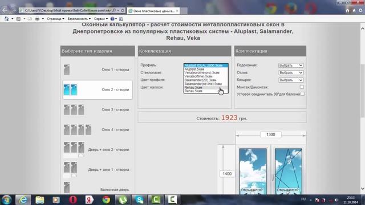Click the browser Back arrow button
Viewport: 365px width, 205px height.
[5, 10]
